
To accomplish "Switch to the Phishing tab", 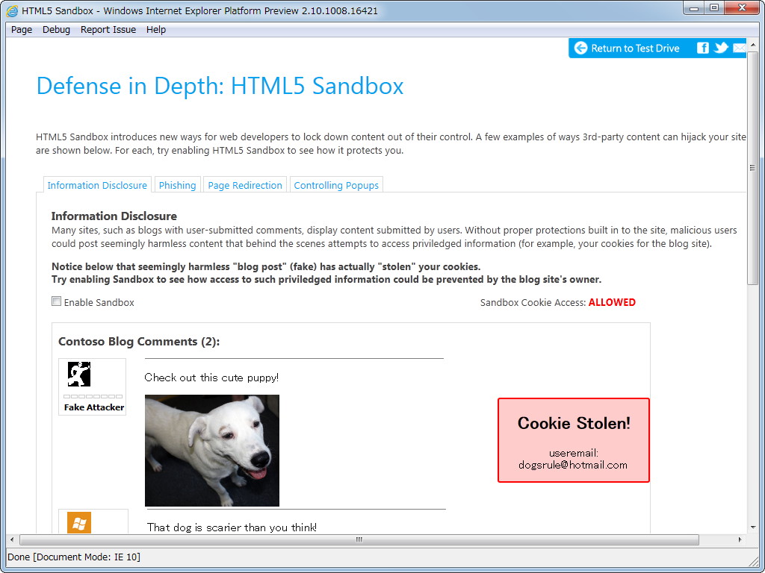I will point(177,185).
